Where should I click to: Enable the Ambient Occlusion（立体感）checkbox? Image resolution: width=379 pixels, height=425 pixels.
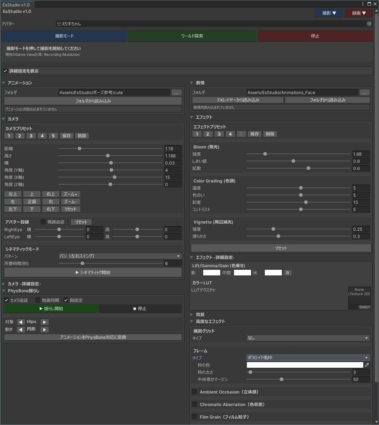[x=194, y=391]
